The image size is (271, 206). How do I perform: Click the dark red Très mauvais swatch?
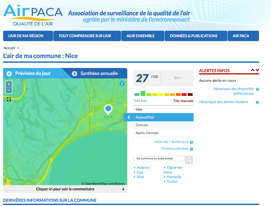coord(190,94)
